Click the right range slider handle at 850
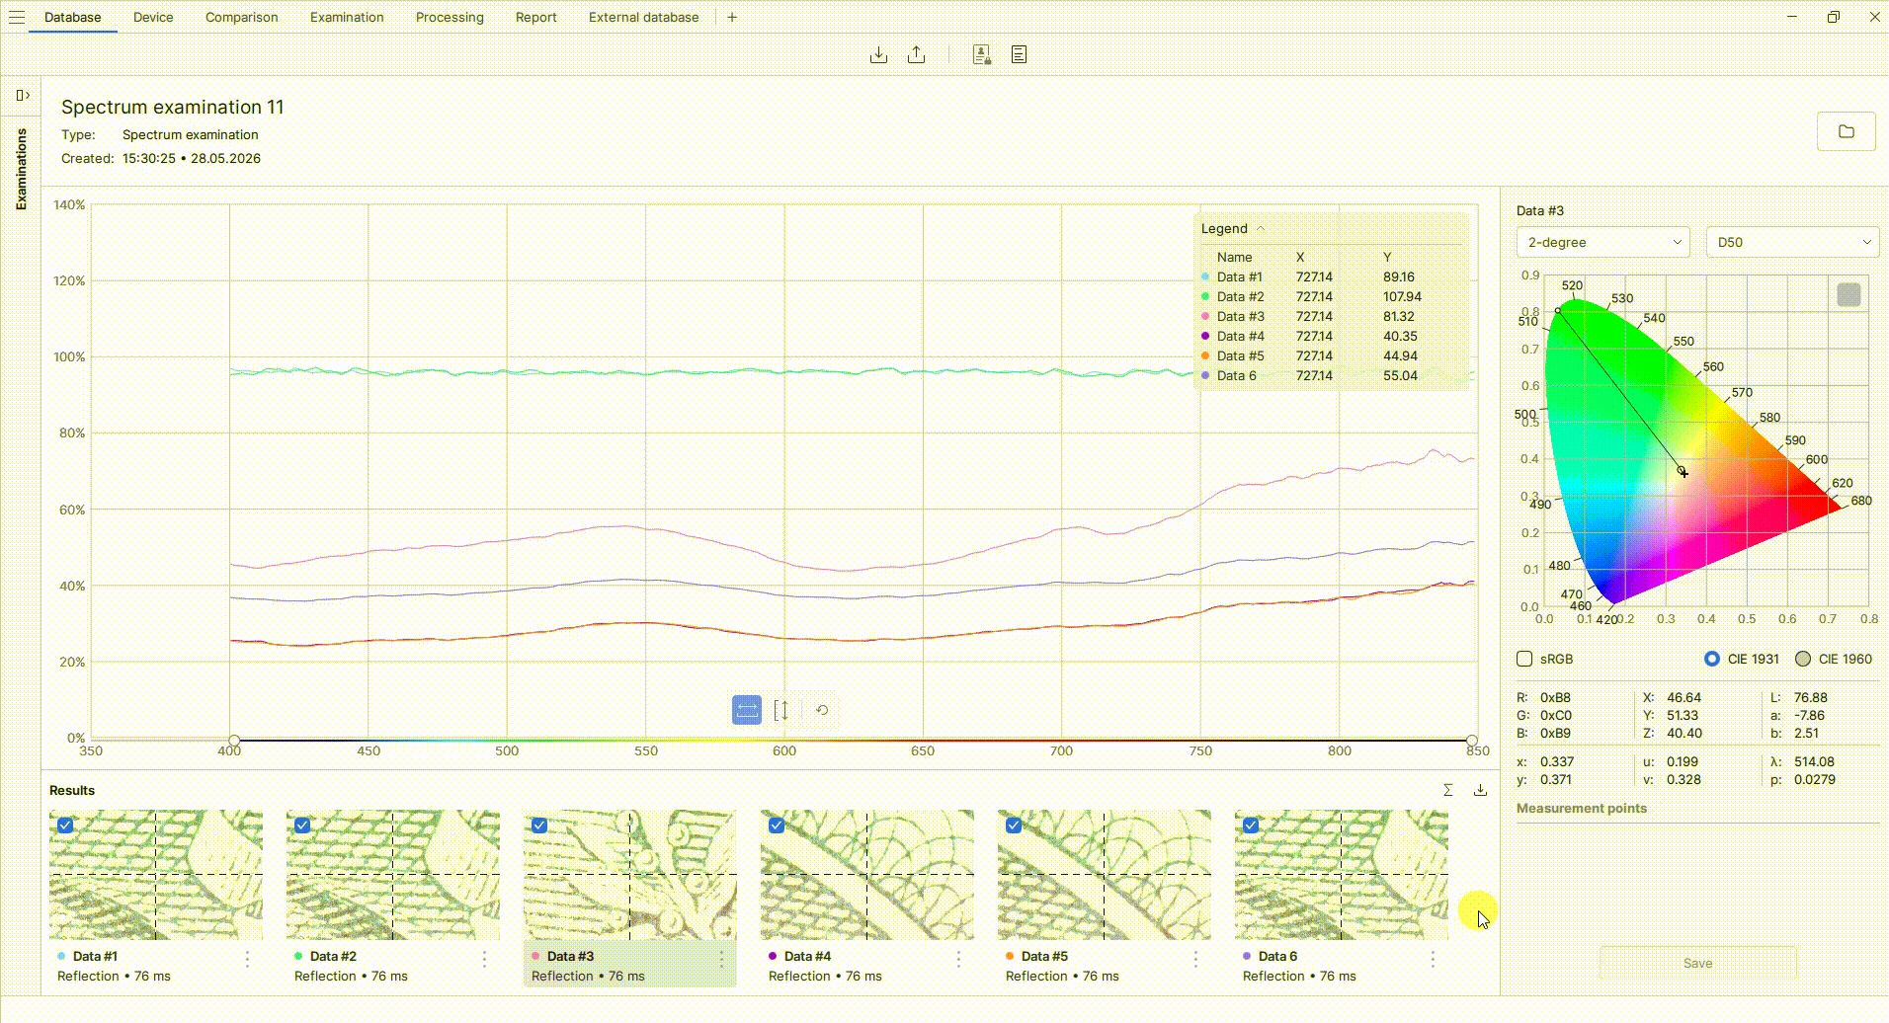The image size is (1889, 1023). click(1472, 740)
